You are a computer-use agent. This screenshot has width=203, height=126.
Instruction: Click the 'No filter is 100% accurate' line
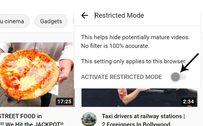coord(115,46)
